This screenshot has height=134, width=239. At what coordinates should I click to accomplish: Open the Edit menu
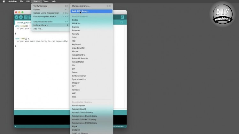(28, 1)
